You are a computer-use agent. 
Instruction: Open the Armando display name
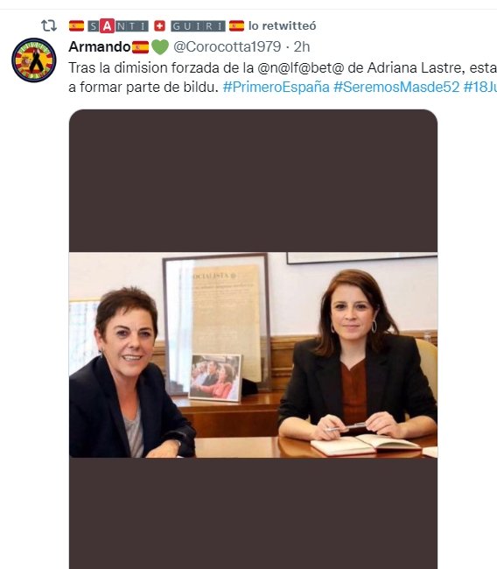pos(100,46)
